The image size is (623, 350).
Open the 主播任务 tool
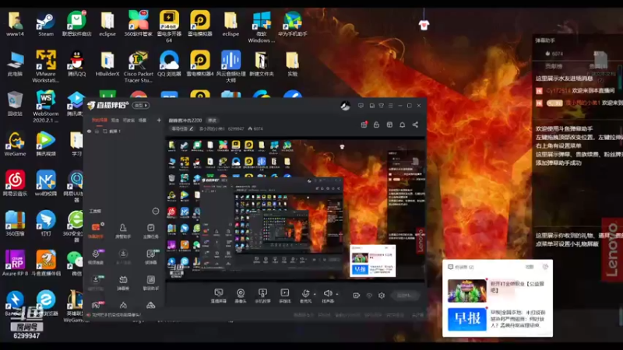click(150, 230)
